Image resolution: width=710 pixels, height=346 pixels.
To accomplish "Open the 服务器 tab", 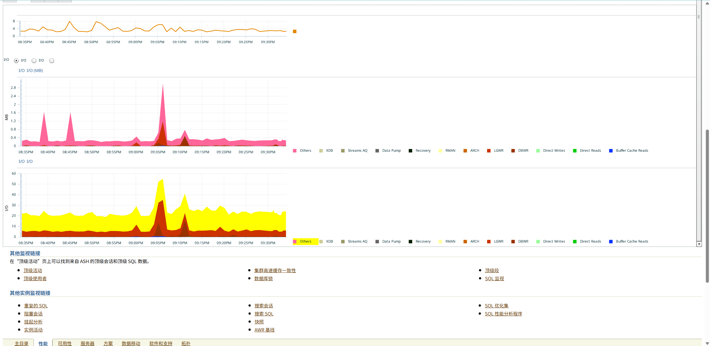I will click(x=87, y=343).
